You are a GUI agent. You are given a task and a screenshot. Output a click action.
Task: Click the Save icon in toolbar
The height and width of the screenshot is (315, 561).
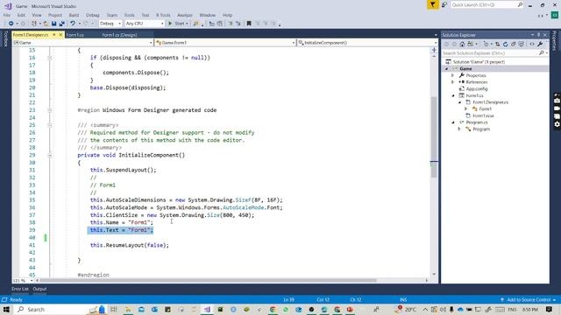point(53,24)
